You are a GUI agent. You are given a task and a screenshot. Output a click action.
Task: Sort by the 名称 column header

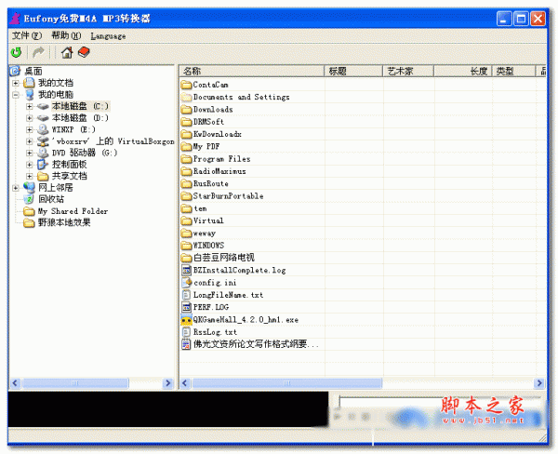pos(252,72)
